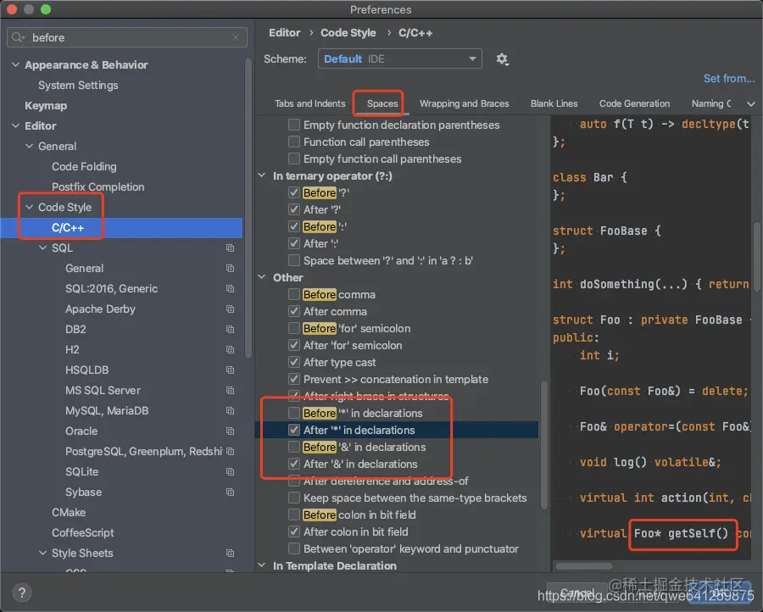Collapse the Code Style node
The image size is (763, 612).
point(29,207)
